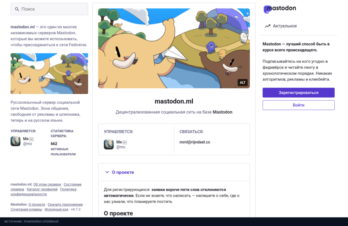Viewport: 348px width, 226px height.
Task: Open the Mastodon link in the server description
Action: click(222, 112)
